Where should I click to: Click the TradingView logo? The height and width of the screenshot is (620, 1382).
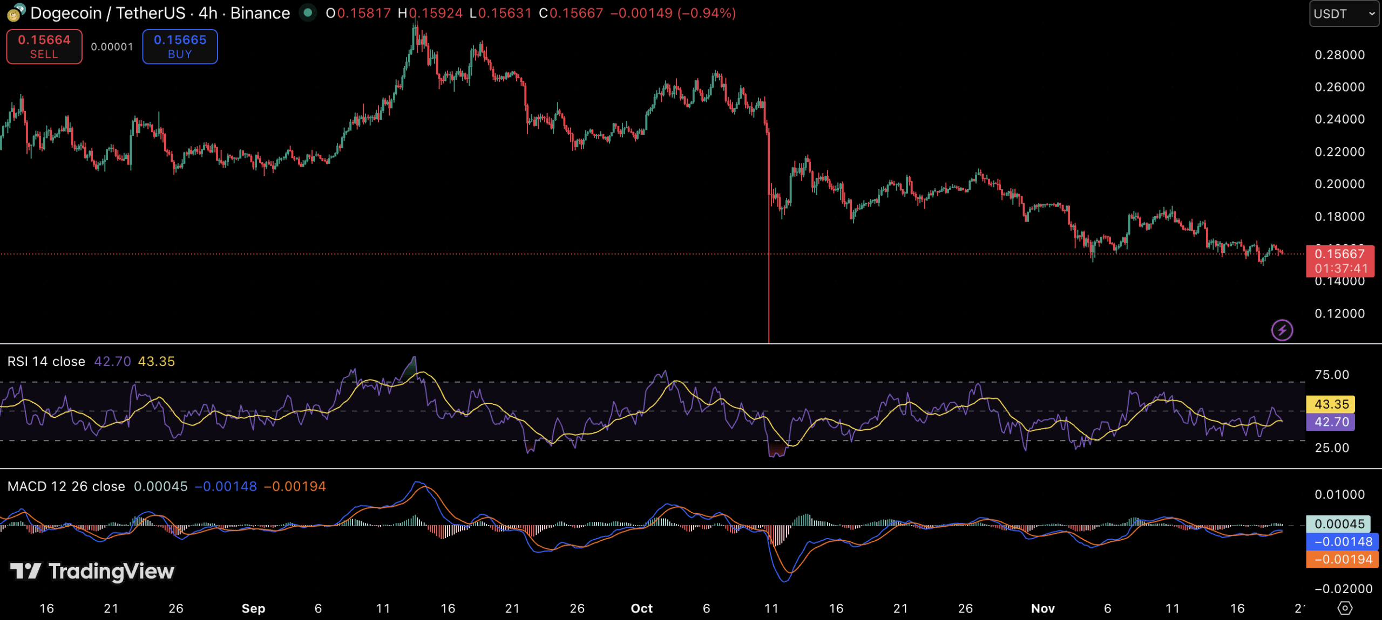[92, 571]
